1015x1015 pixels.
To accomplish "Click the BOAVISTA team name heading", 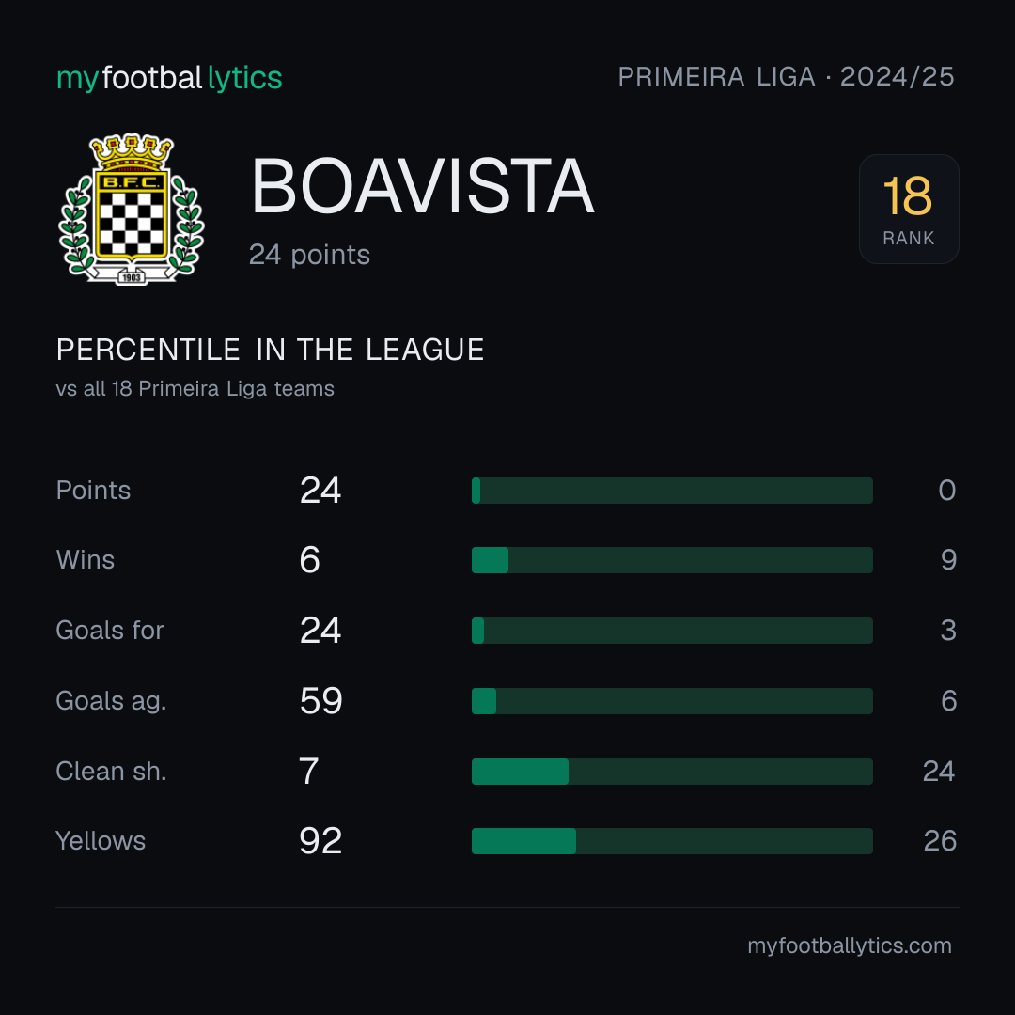I will click(422, 186).
